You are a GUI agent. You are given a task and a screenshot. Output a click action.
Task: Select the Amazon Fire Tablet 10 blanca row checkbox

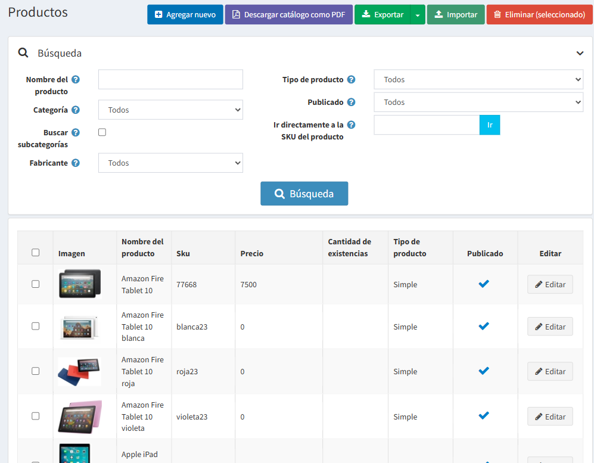(x=35, y=327)
